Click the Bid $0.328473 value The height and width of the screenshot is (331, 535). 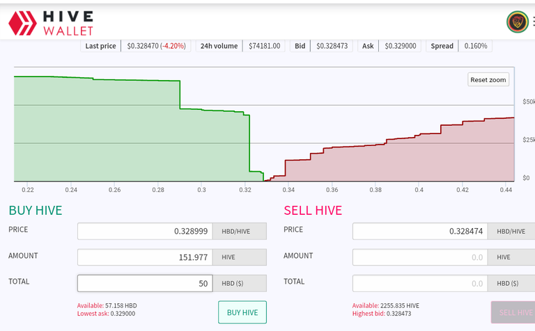coord(332,46)
